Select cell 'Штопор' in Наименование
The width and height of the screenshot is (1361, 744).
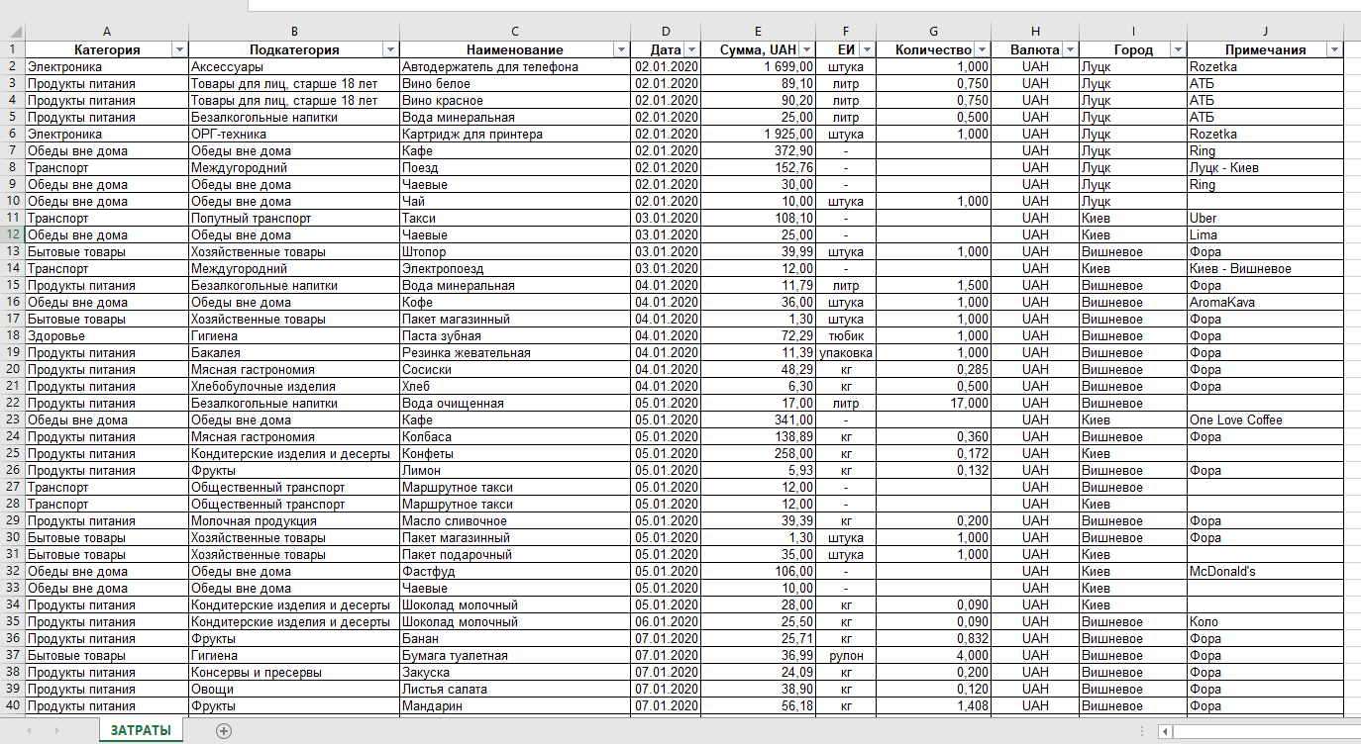click(x=515, y=251)
